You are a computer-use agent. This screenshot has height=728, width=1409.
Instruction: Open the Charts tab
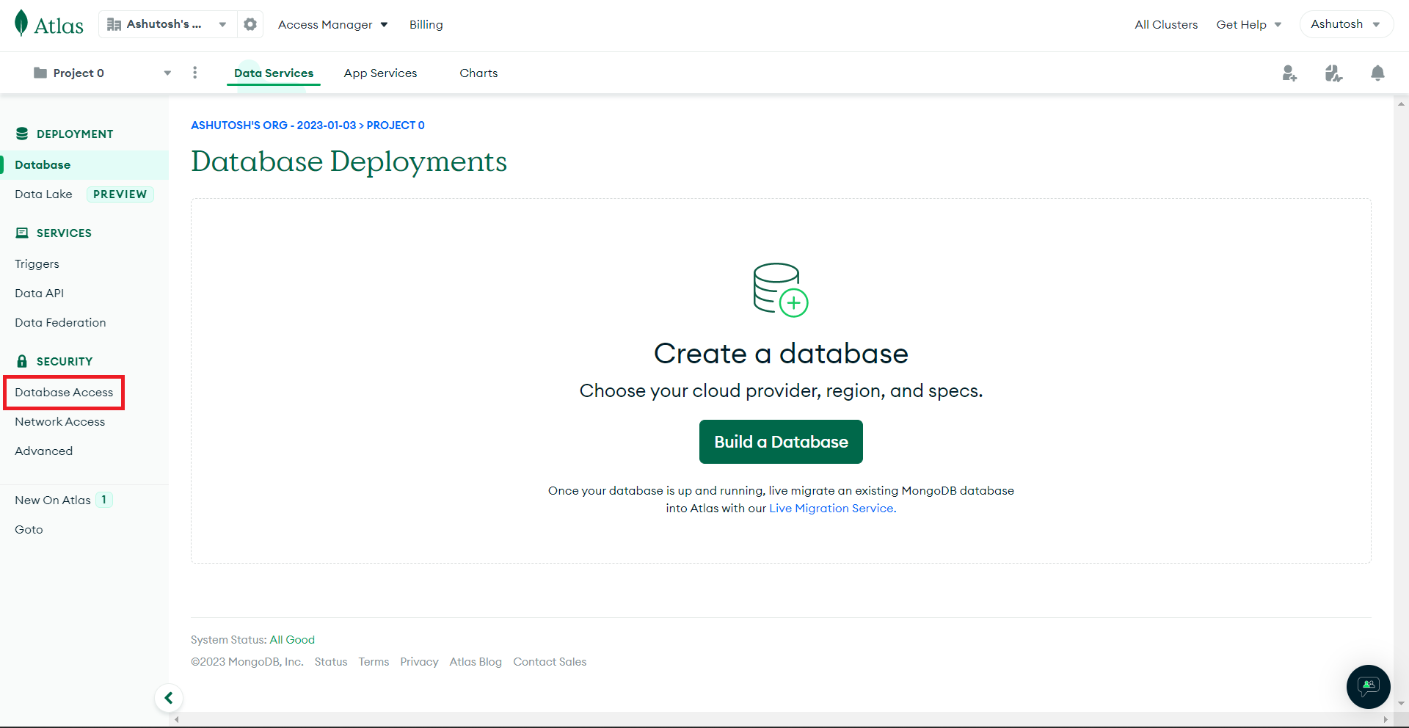(x=478, y=73)
